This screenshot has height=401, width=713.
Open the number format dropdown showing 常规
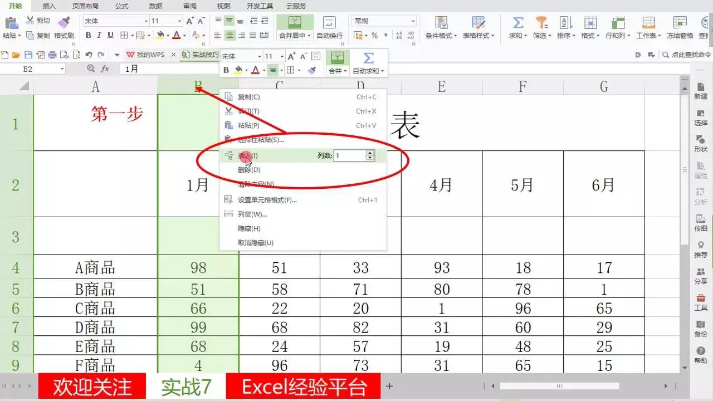point(384,21)
